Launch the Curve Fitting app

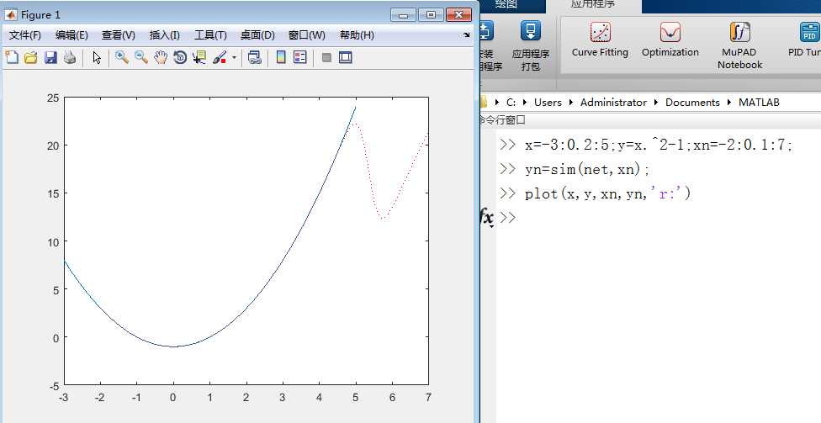coord(600,40)
